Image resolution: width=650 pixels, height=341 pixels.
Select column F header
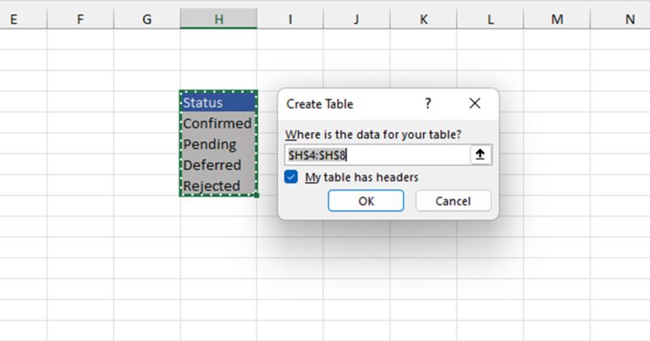point(80,19)
